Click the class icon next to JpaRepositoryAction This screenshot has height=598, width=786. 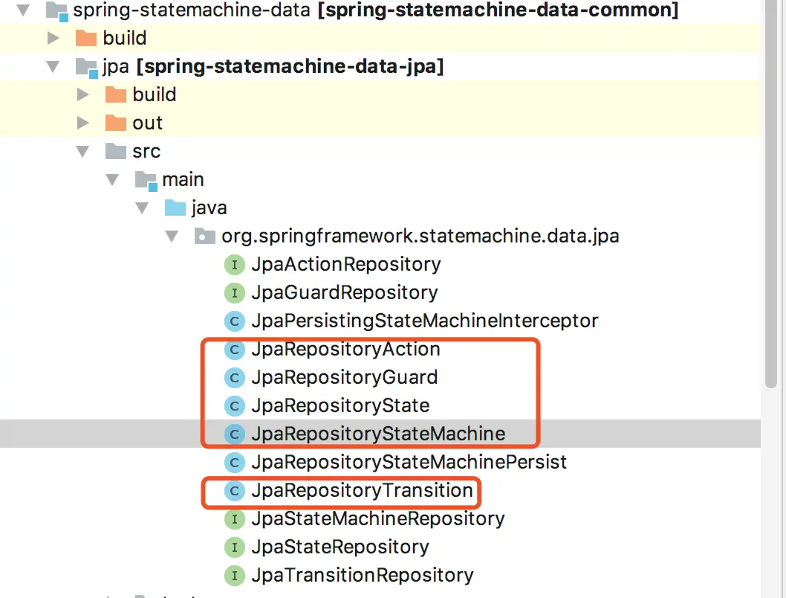tap(234, 349)
